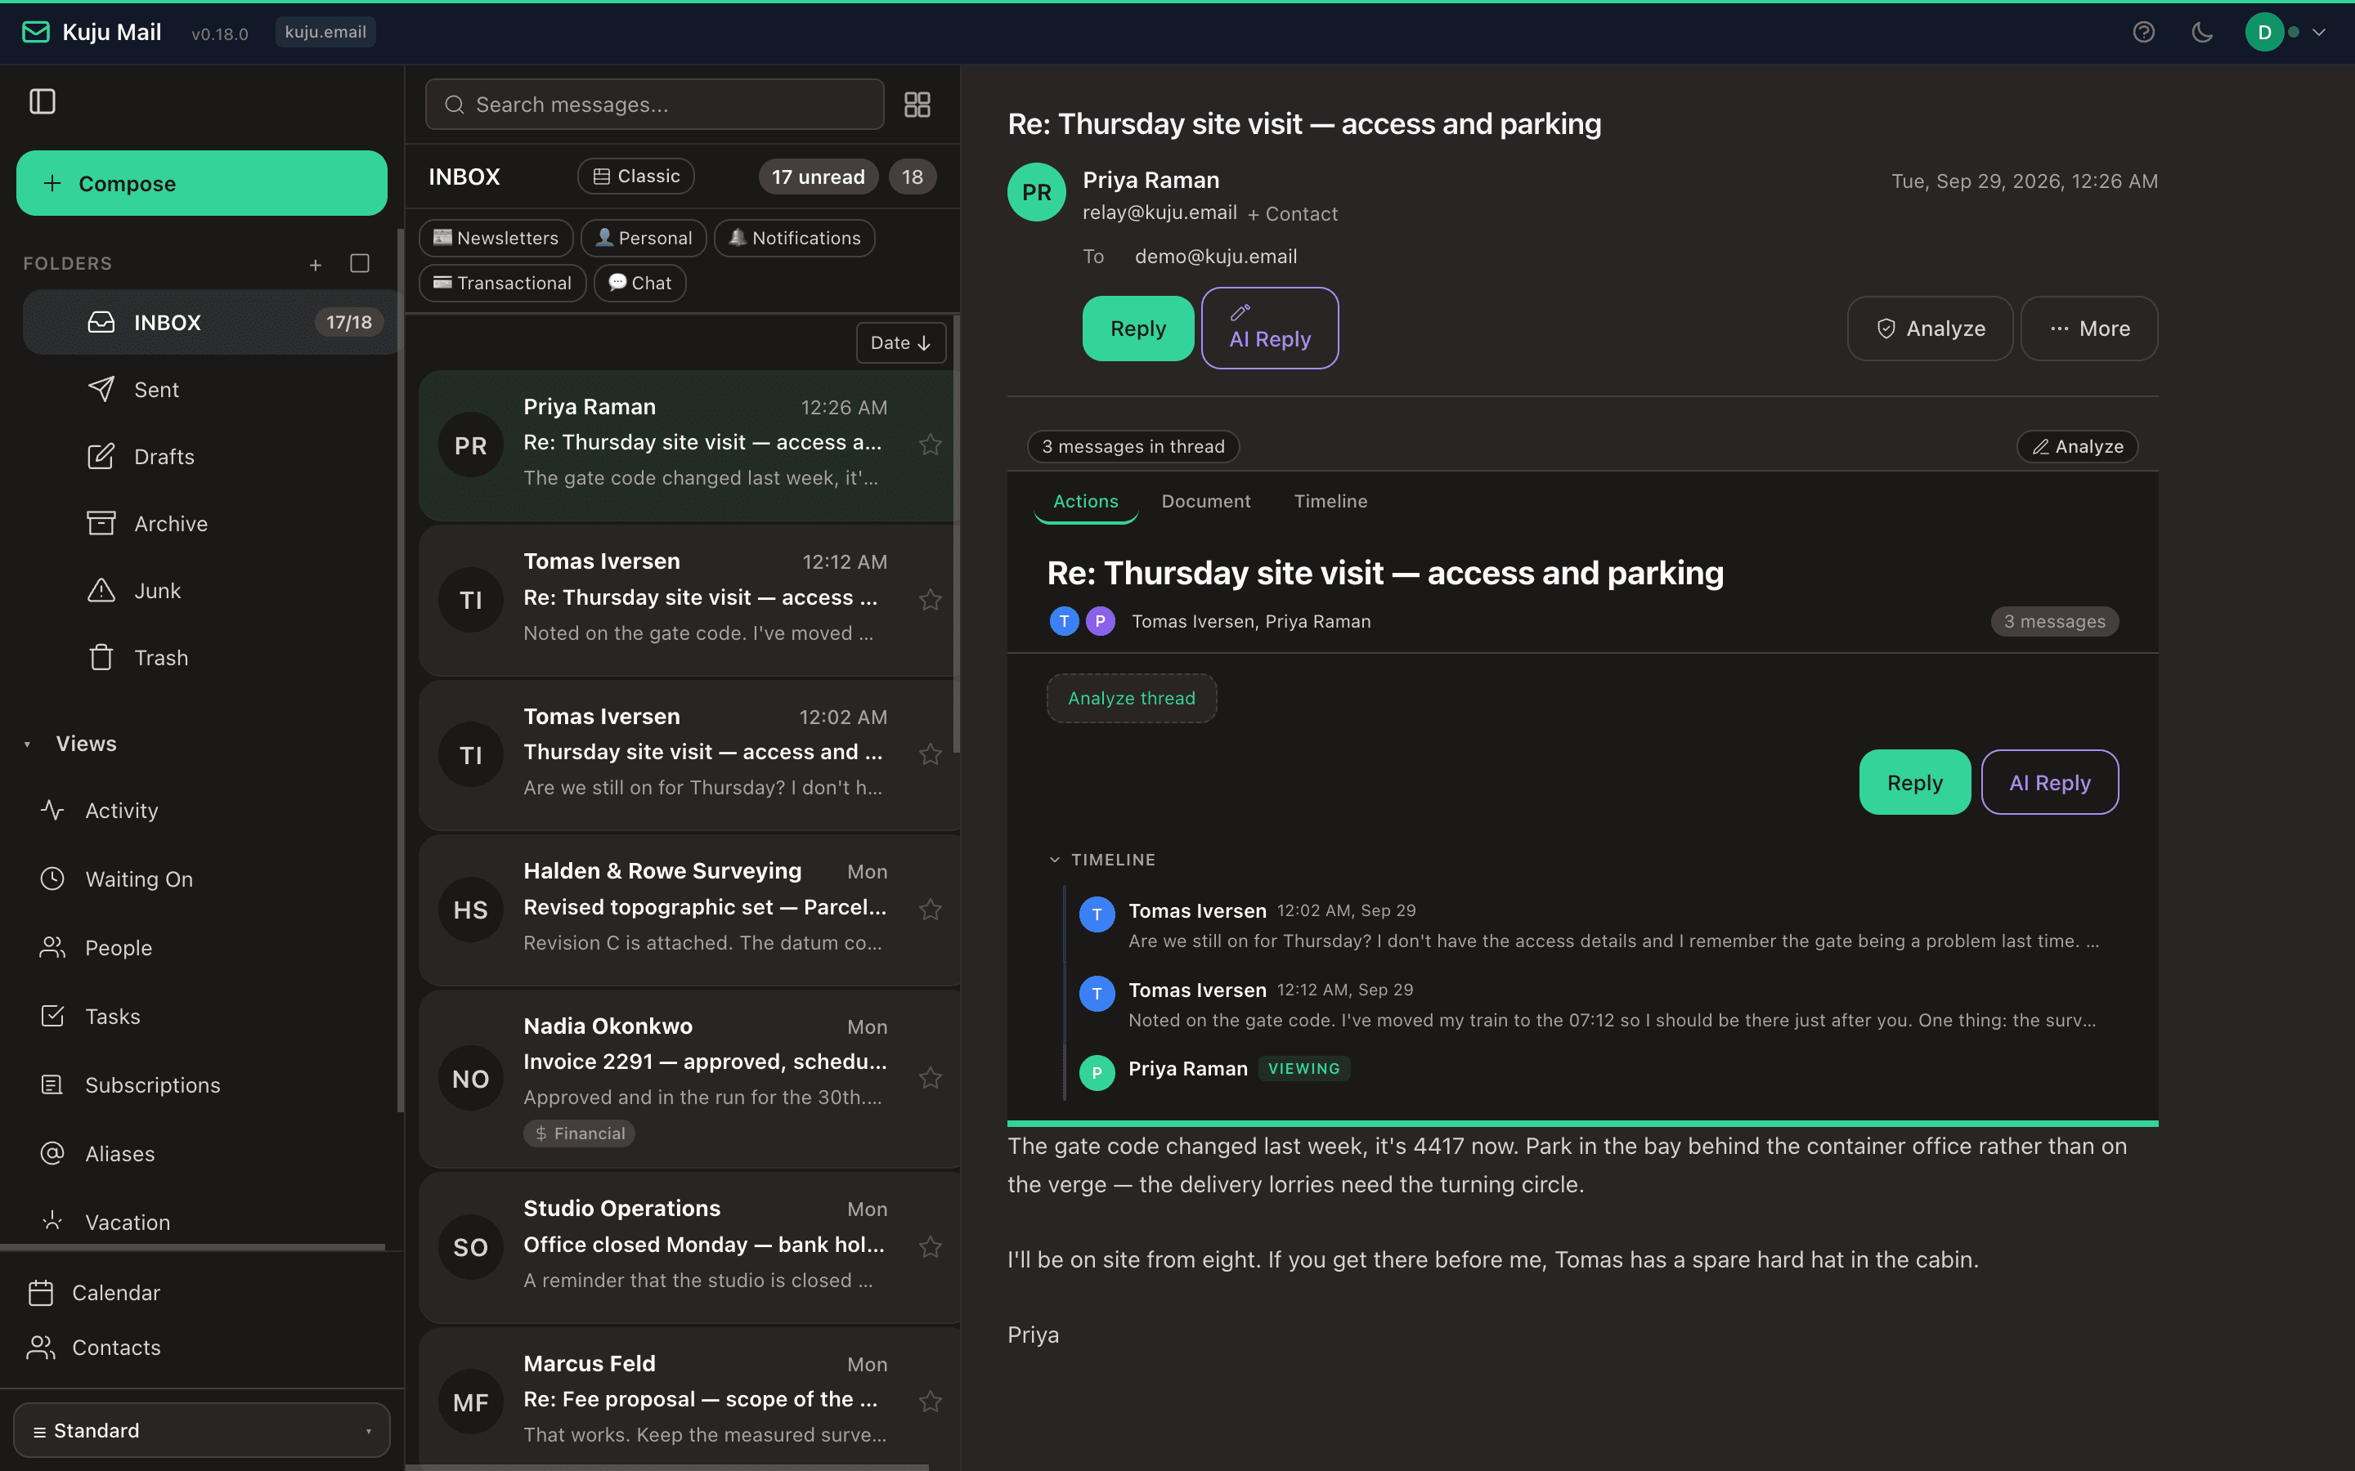Star the Priya Raman message
The width and height of the screenshot is (2355, 1471).
(x=931, y=445)
